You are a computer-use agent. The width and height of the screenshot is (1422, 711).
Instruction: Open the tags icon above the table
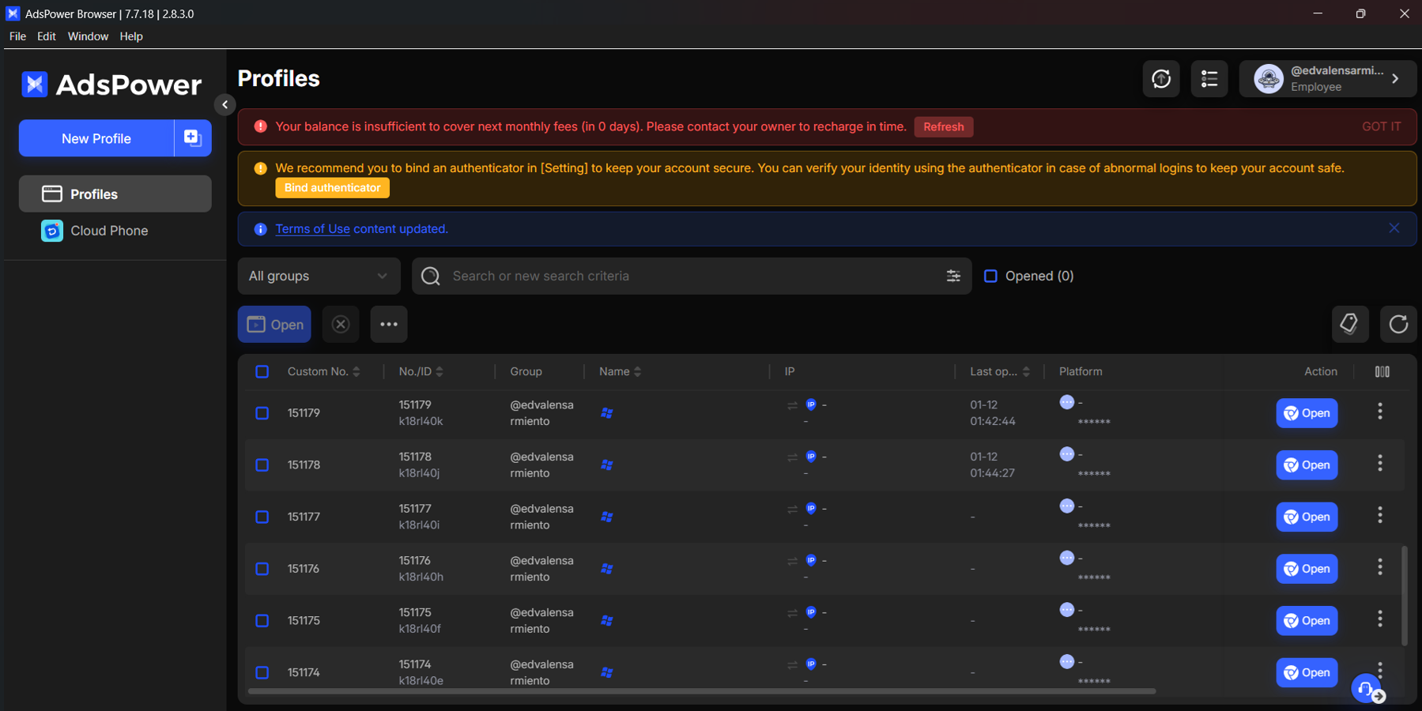tap(1350, 324)
